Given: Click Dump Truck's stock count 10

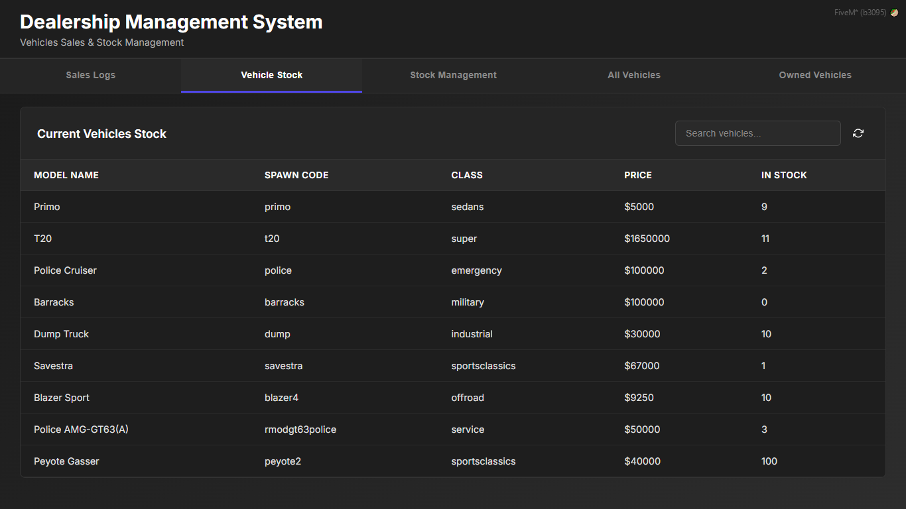Looking at the screenshot, I should tap(766, 334).
